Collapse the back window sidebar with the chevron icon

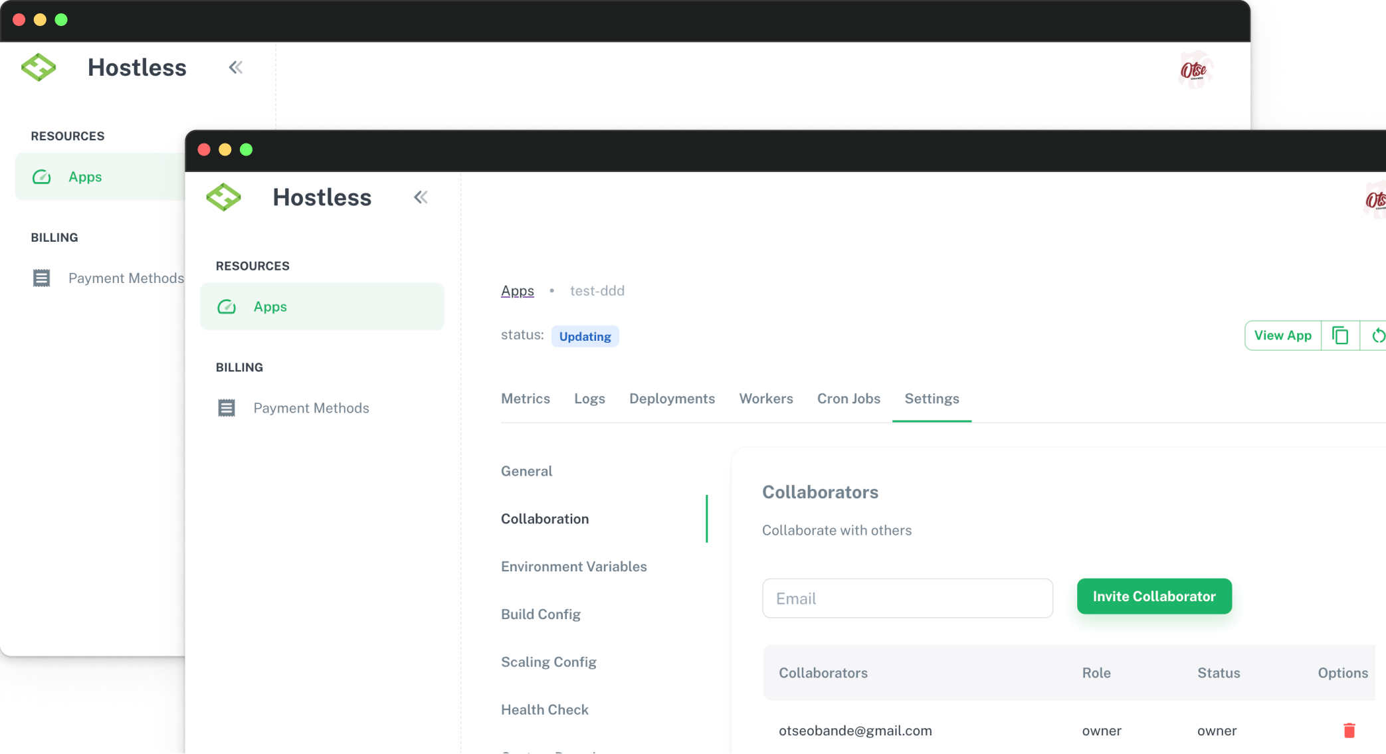[x=236, y=67]
